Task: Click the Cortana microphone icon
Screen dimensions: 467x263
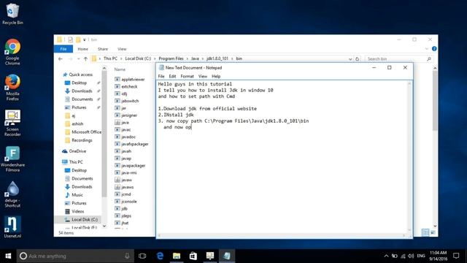Action: pos(127,256)
